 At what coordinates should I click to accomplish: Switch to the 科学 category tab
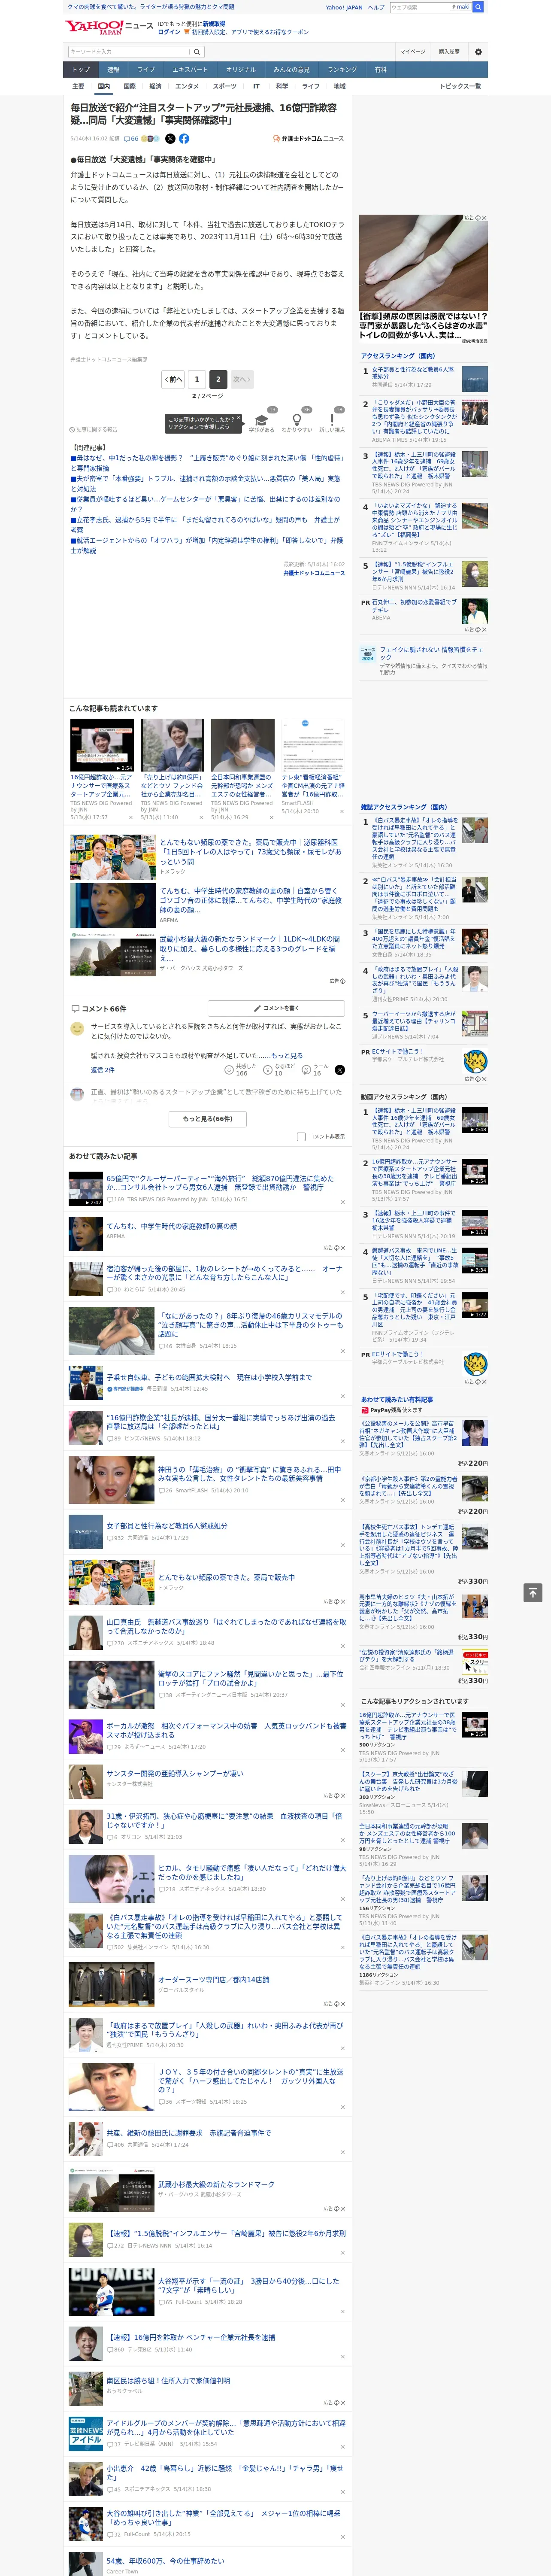coord(282,86)
